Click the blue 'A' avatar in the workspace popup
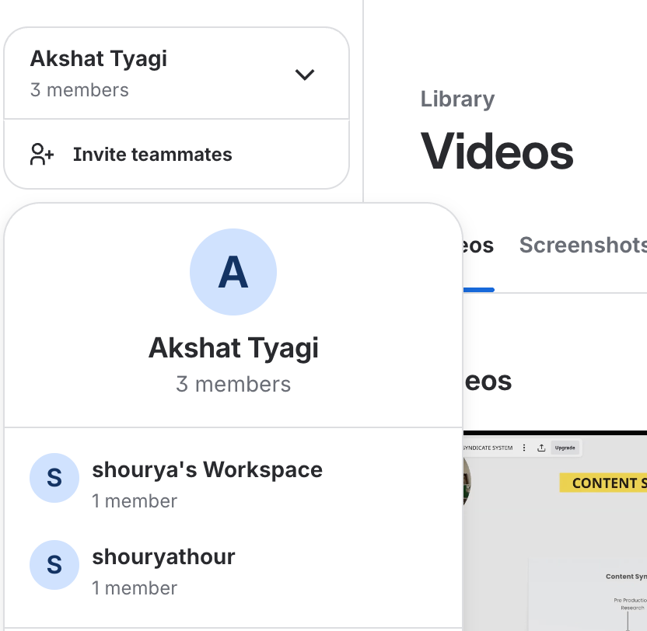The height and width of the screenshot is (631, 647). pos(233,271)
